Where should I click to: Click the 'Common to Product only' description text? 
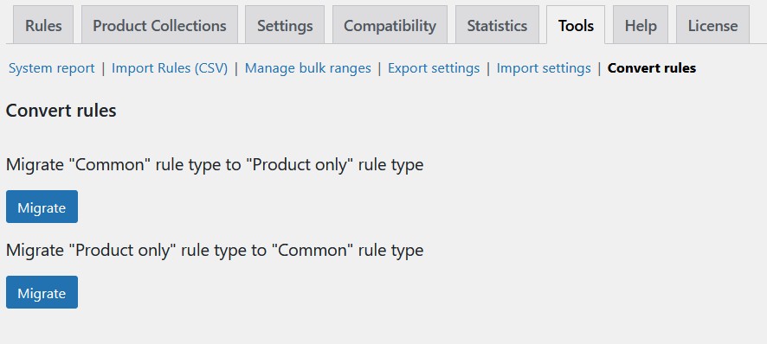215,165
